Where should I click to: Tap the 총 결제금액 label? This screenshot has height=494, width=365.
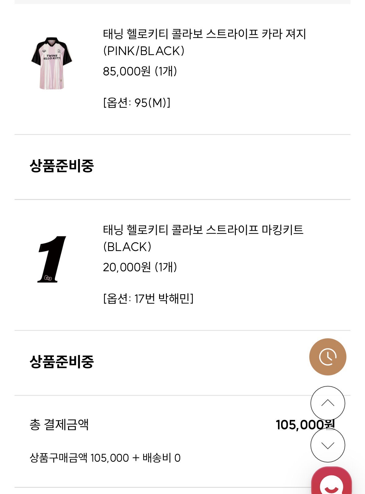pos(59,424)
